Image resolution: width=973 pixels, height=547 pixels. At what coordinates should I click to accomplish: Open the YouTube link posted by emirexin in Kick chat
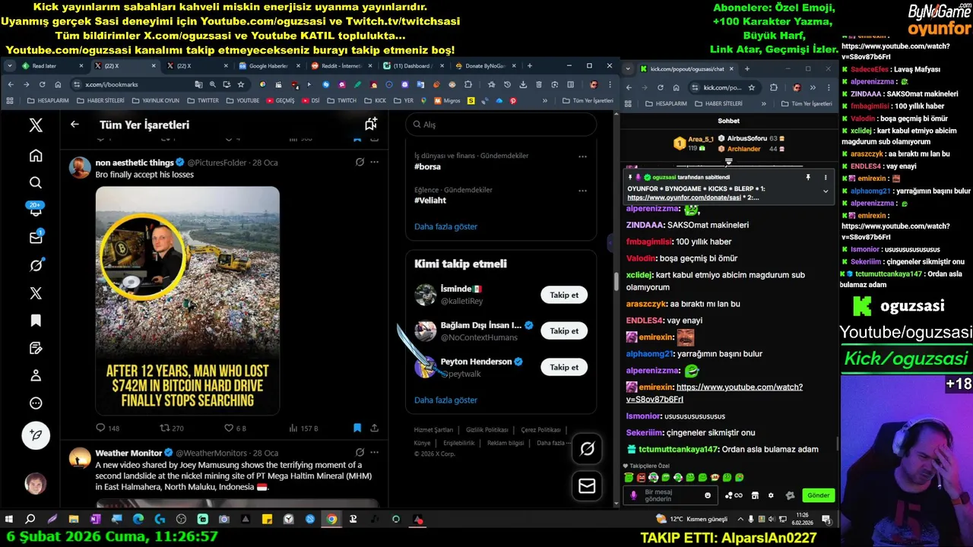click(715, 393)
